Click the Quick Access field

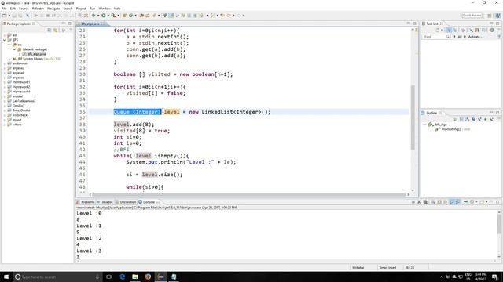click(472, 16)
